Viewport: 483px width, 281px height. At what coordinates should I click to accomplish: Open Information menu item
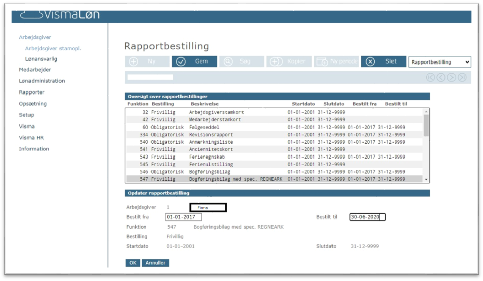coord(34,149)
